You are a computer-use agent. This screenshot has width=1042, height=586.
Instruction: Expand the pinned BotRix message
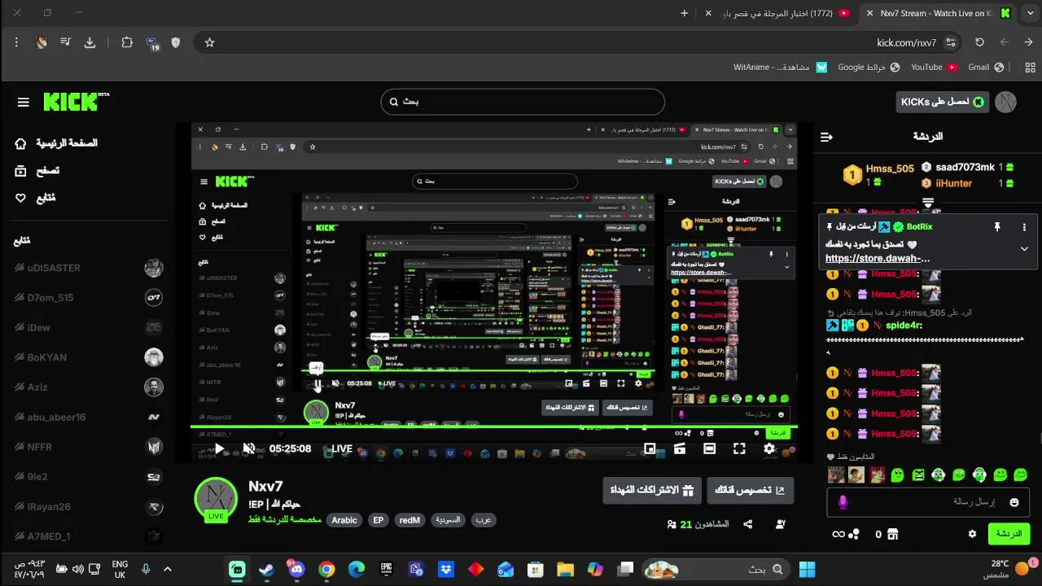pyautogui.click(x=1024, y=249)
